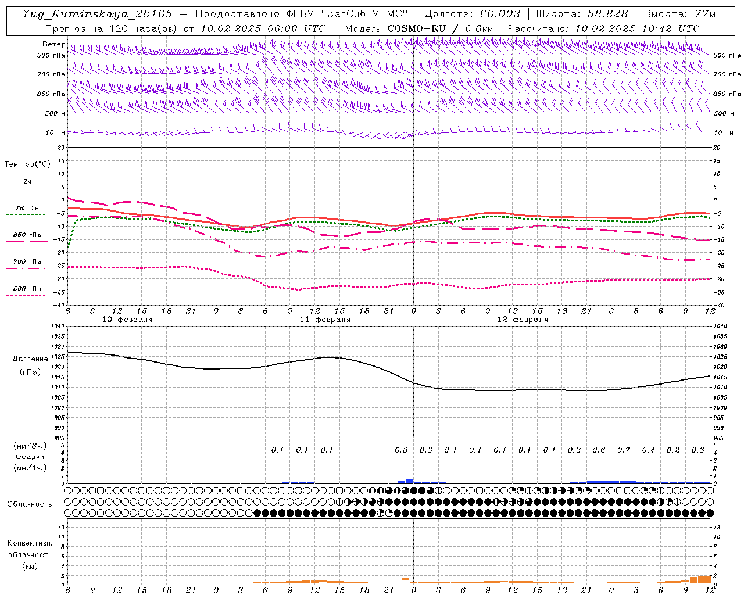This screenshot has width=744, height=595.
Task: Click the 10 февраля date label
Action: [127, 320]
